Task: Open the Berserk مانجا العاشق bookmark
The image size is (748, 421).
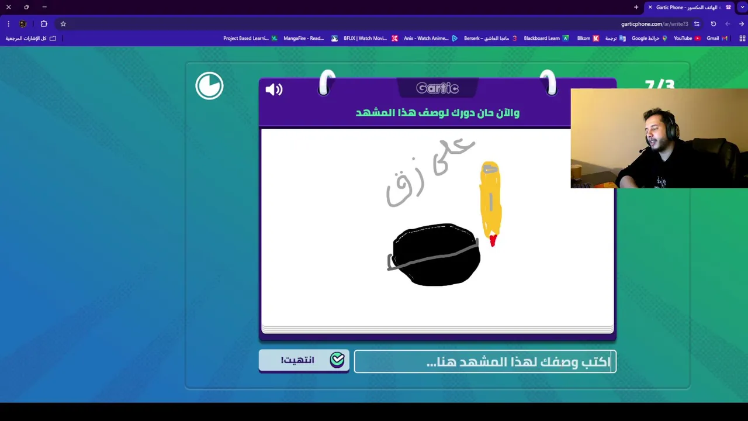Action: click(x=490, y=39)
